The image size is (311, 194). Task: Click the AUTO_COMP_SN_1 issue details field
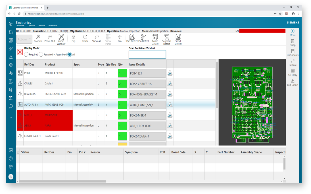pyautogui.click(x=147, y=105)
